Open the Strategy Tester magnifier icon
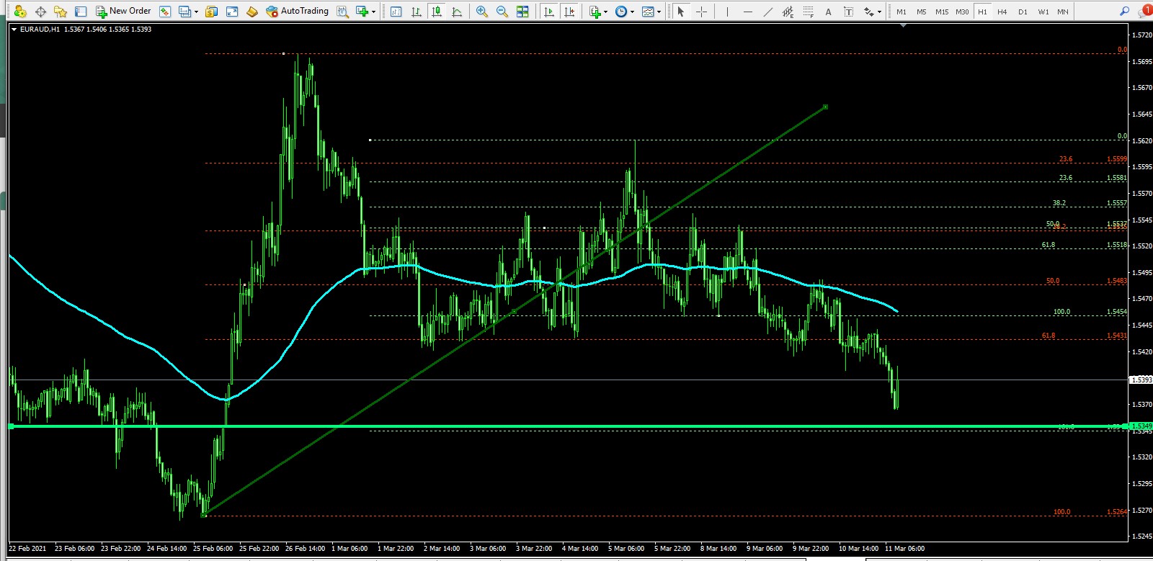Screen dimensions: 1153x561 tap(343, 12)
